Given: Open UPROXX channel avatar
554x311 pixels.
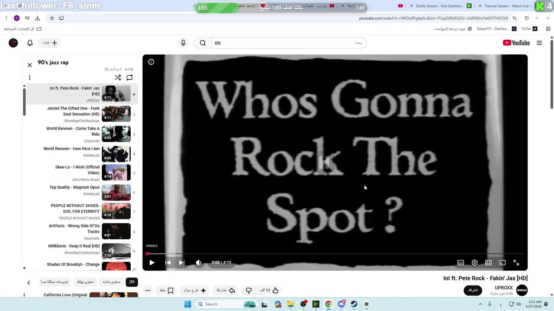Looking at the screenshot, I should (x=522, y=290).
